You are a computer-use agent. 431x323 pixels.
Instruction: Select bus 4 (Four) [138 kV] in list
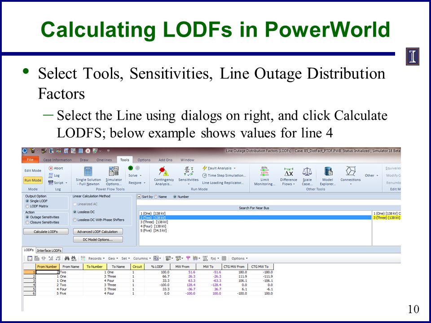coord(255,226)
